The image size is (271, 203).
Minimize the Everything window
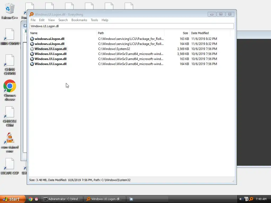point(212,14)
